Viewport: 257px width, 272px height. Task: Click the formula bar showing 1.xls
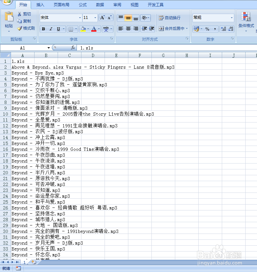[166, 48]
